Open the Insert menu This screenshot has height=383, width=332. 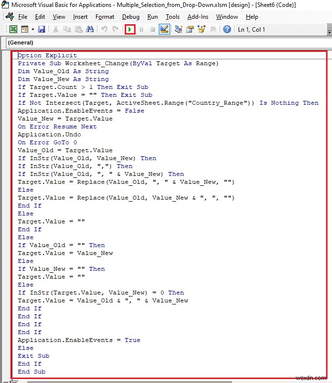[x=80, y=17]
